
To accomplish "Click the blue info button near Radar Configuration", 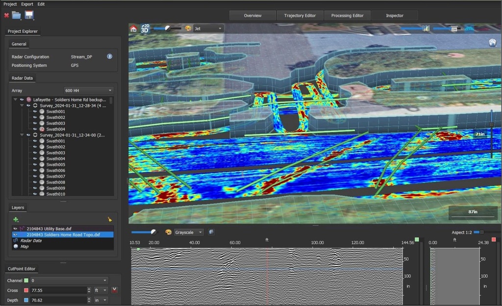I will pos(109,56).
